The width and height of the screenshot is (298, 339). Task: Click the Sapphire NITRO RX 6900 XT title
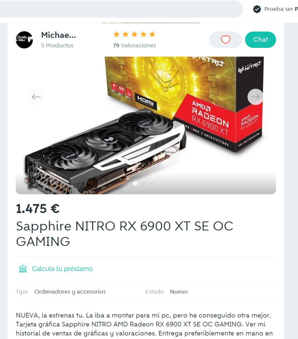click(125, 234)
